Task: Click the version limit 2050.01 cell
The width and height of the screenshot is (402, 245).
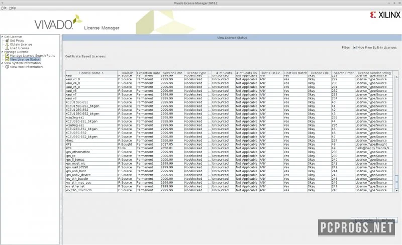Action: click(x=172, y=148)
